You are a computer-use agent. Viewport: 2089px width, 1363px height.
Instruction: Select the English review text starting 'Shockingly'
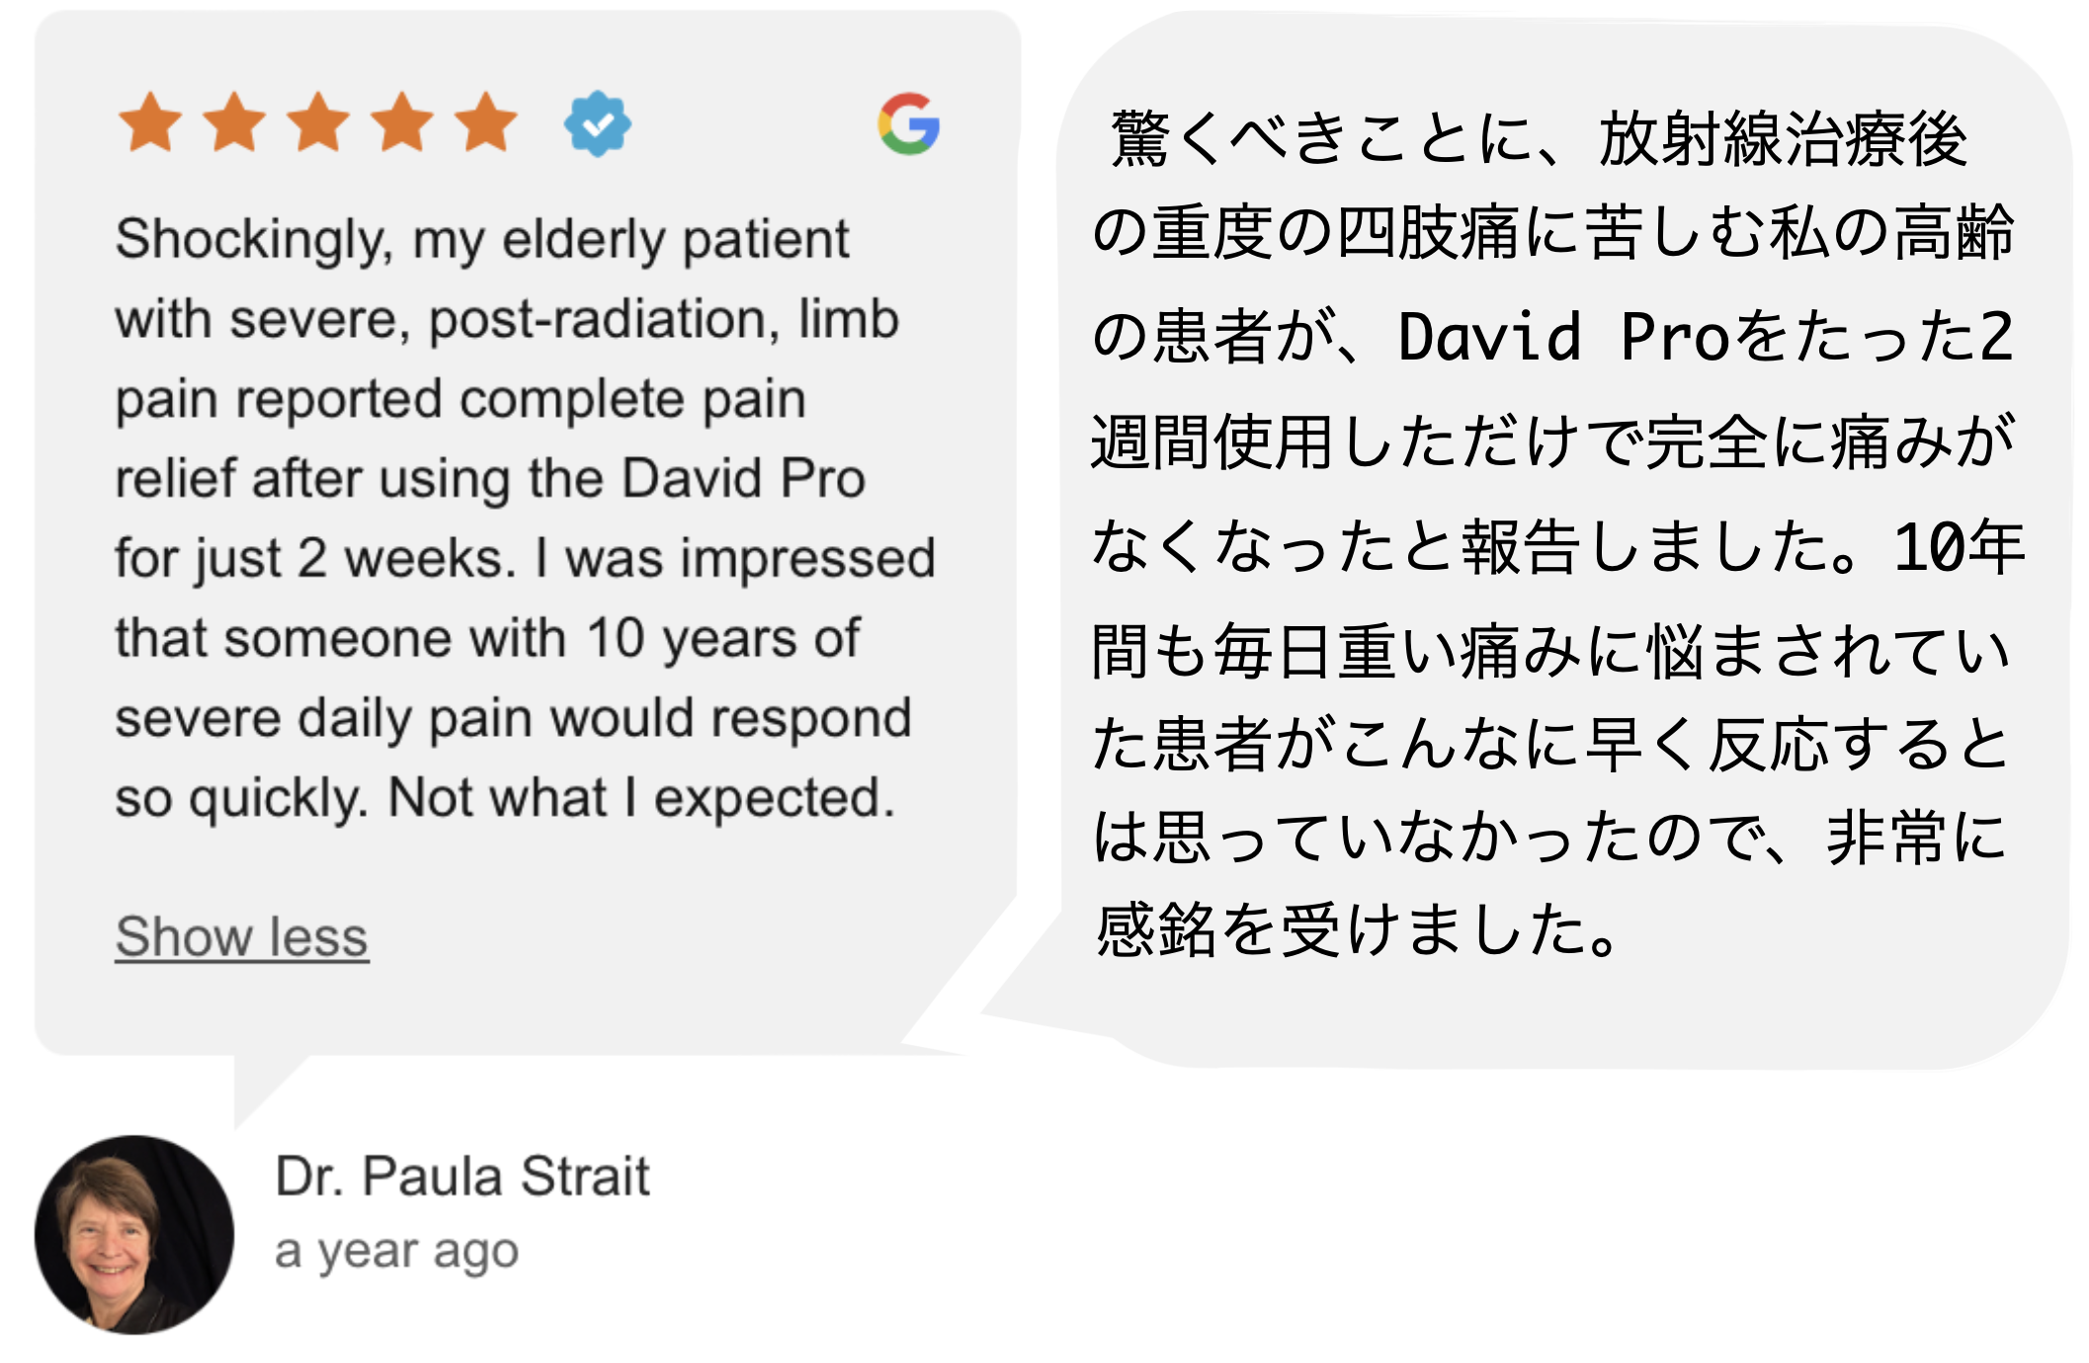point(525,518)
